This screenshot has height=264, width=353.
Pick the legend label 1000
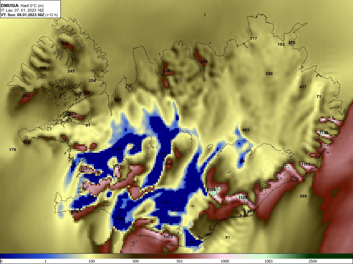coord(225,261)
